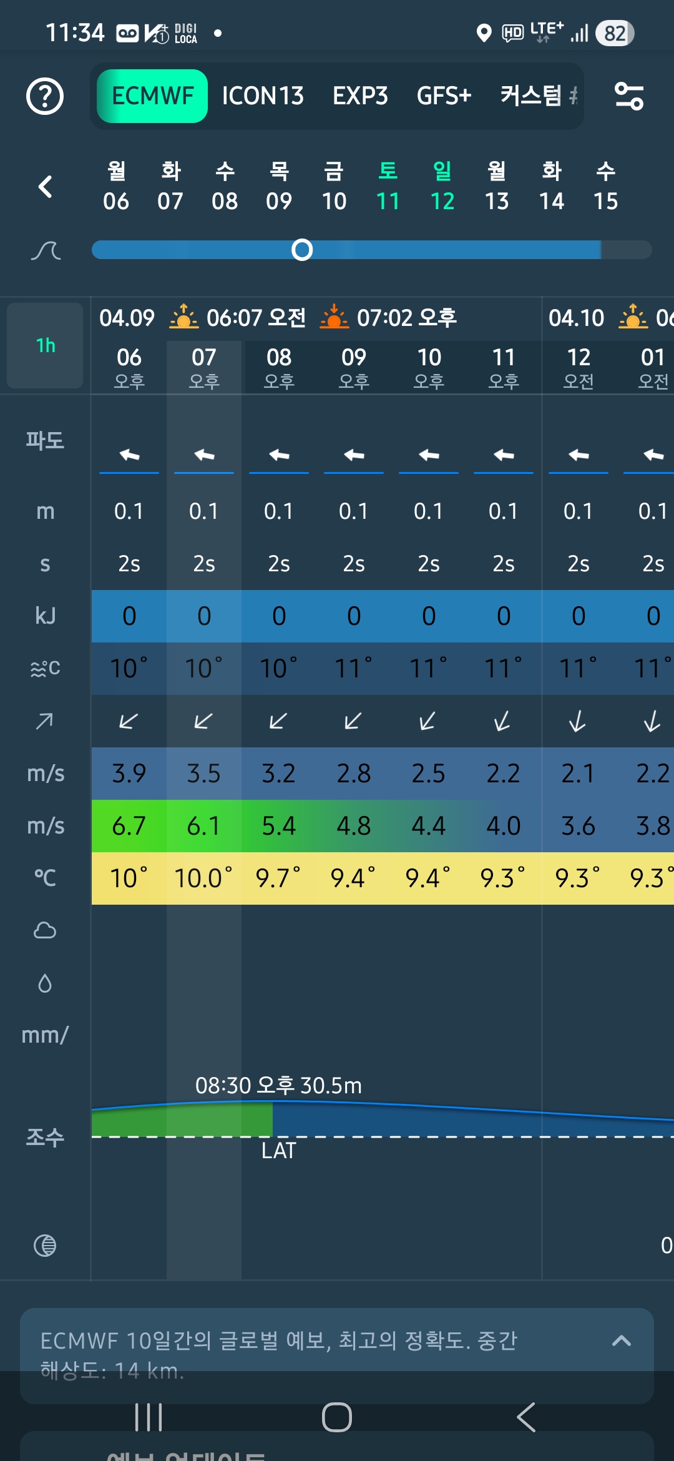Image resolution: width=674 pixels, height=1461 pixels.
Task: Click the forecast timeline slider handle
Action: (x=302, y=250)
